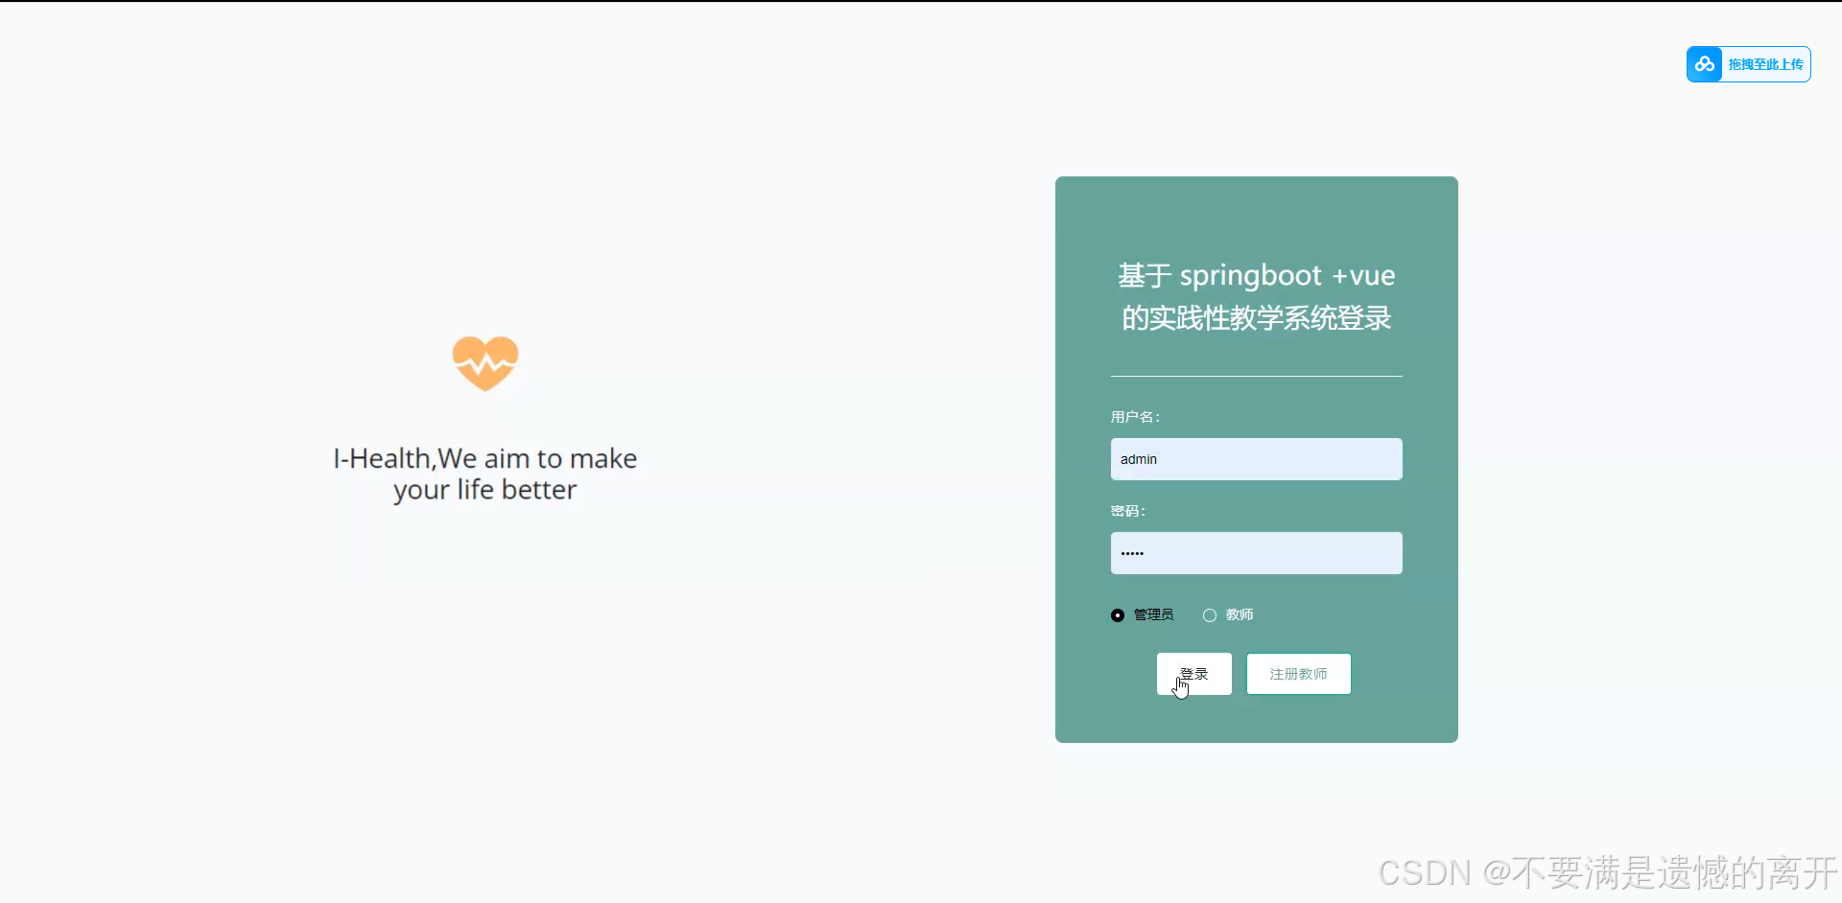Click the 拖拽至此上传 upload button
This screenshot has width=1842, height=903.
tap(1748, 64)
